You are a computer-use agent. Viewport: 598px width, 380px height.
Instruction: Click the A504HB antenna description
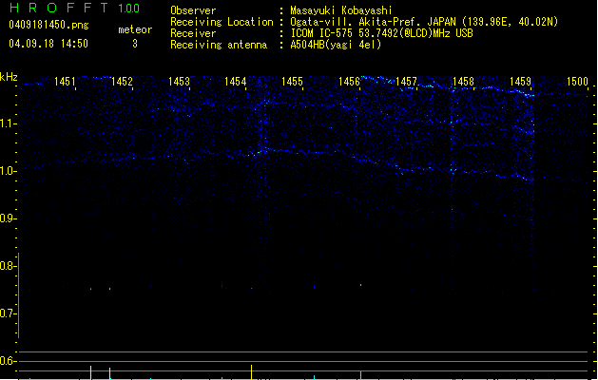point(336,45)
